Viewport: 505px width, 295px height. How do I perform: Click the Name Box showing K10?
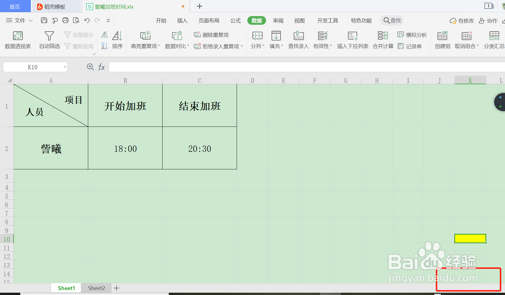click(x=33, y=67)
